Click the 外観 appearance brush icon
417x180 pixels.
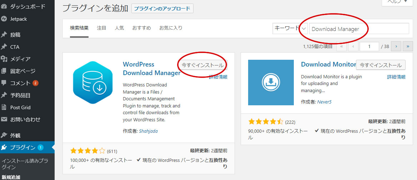coord(4,136)
